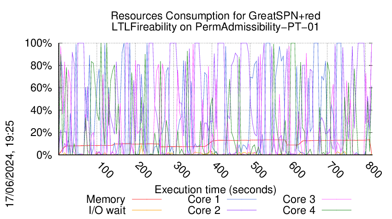The height and width of the screenshot is (219, 392).
Task: Click the 40% y-axis label
Action: [x=41, y=110]
